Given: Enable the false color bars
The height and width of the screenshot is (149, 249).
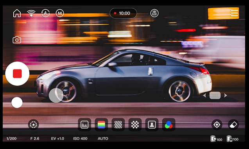Looking at the screenshot, I should tap(101, 124).
